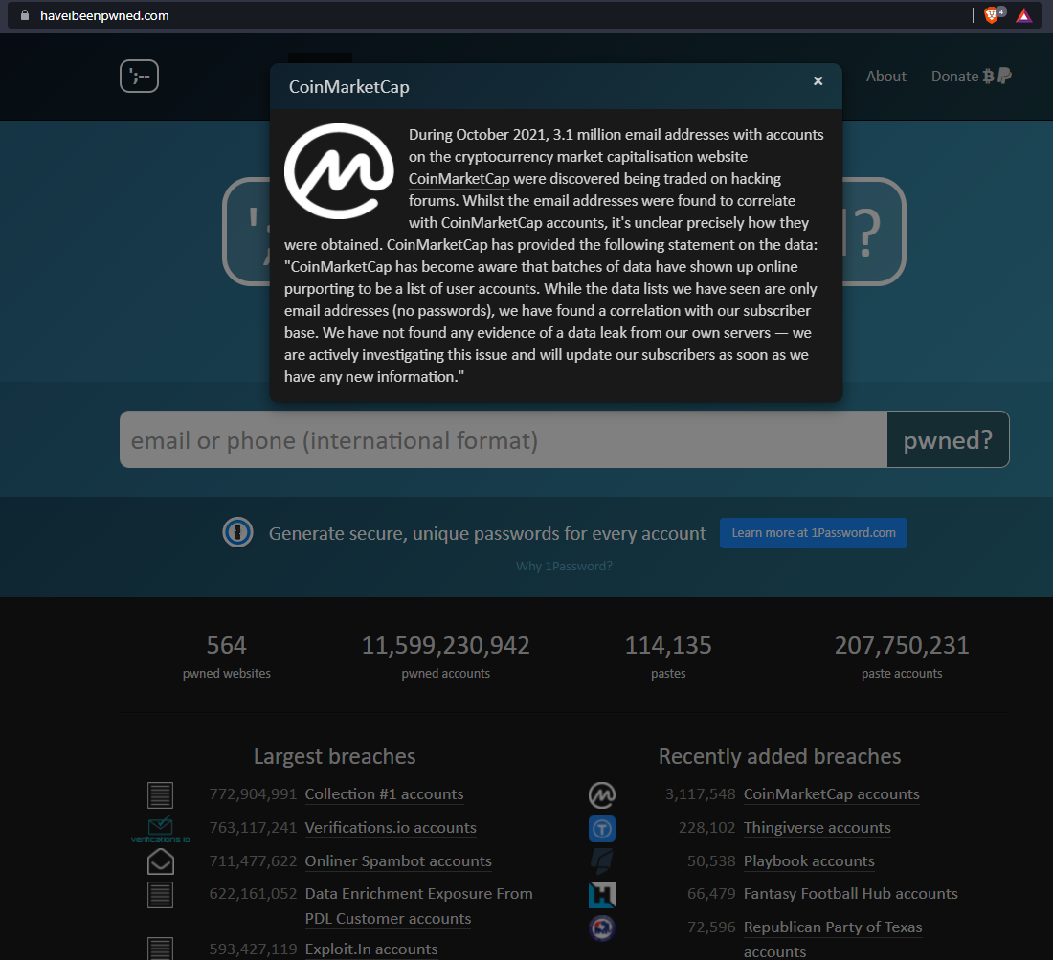Click the CoinMarketCap icon in recent breaches

point(602,794)
